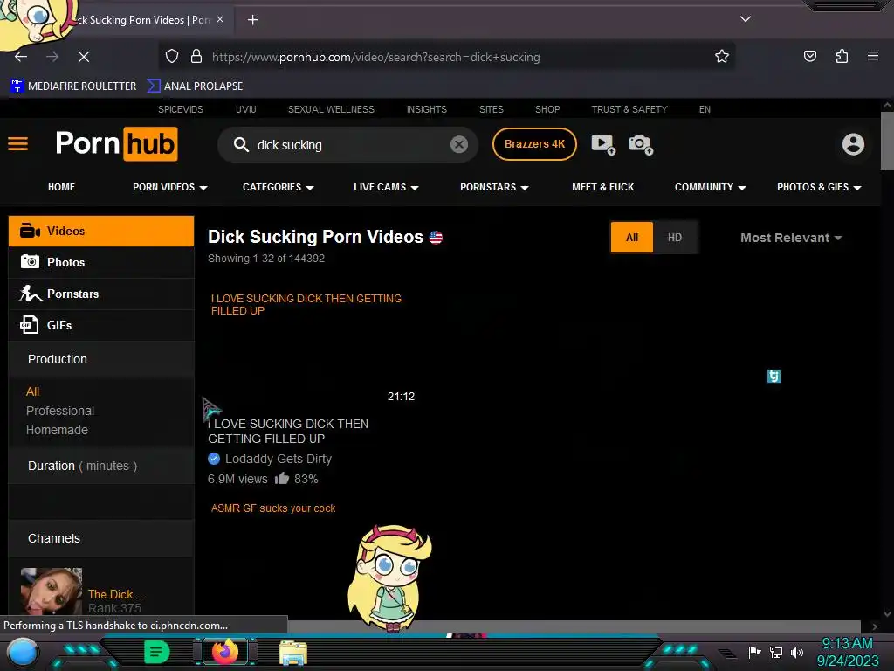
Task: Click the US flag country icon
Action: point(436,237)
